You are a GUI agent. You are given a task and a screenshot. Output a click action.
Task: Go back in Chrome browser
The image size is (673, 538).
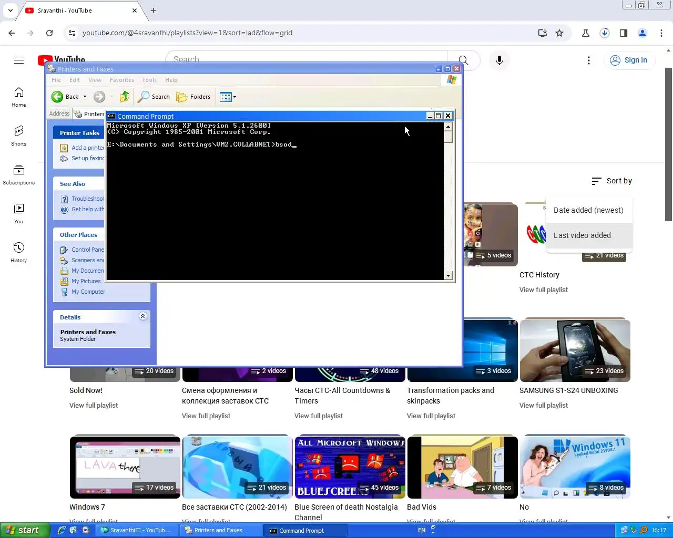(x=12, y=33)
